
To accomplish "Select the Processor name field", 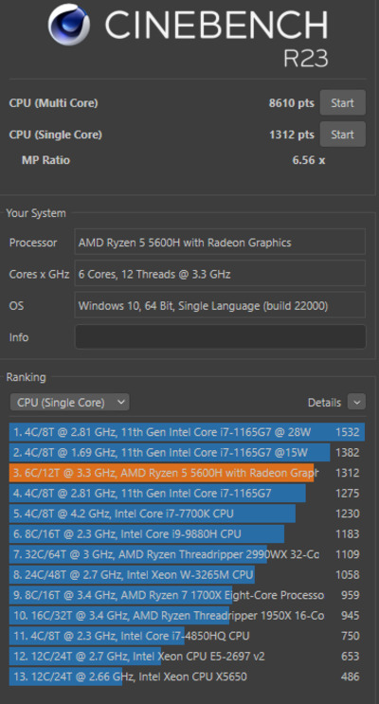I will tap(220, 243).
